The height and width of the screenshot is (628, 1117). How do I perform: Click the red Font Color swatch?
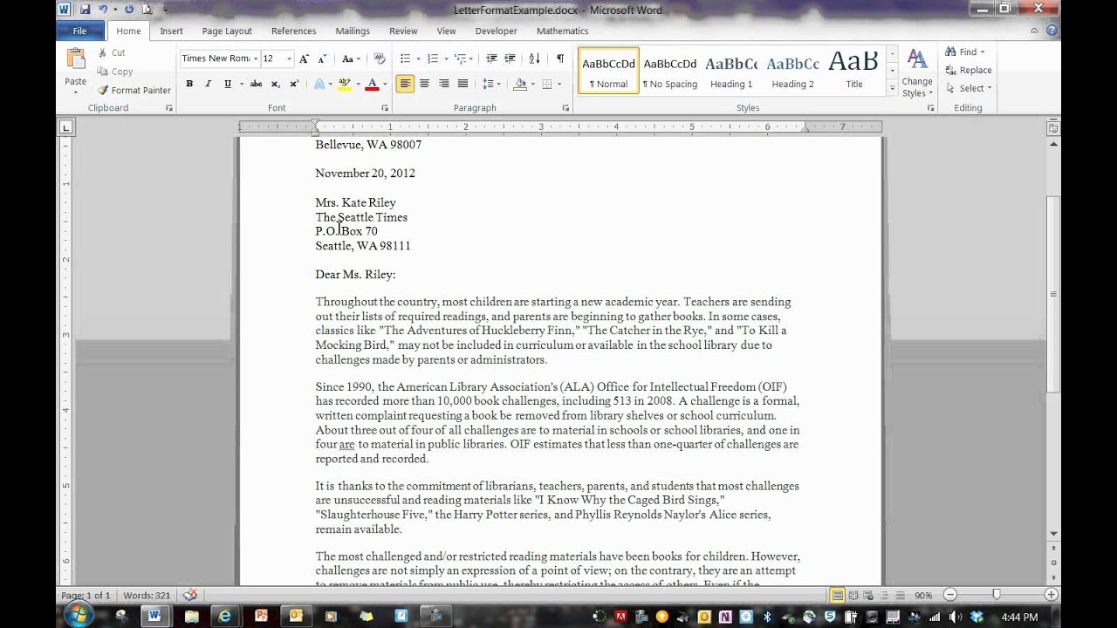372,84
